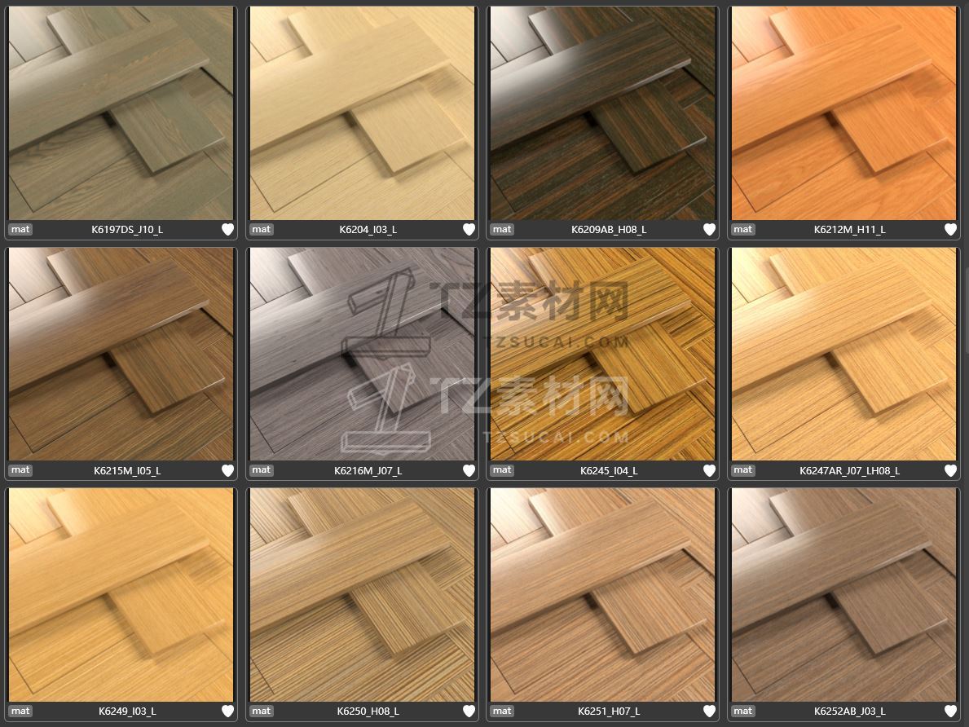Select the K6252AB_J03_L wood thumbnail
This screenshot has width=969, height=727.
pyautogui.click(x=843, y=595)
